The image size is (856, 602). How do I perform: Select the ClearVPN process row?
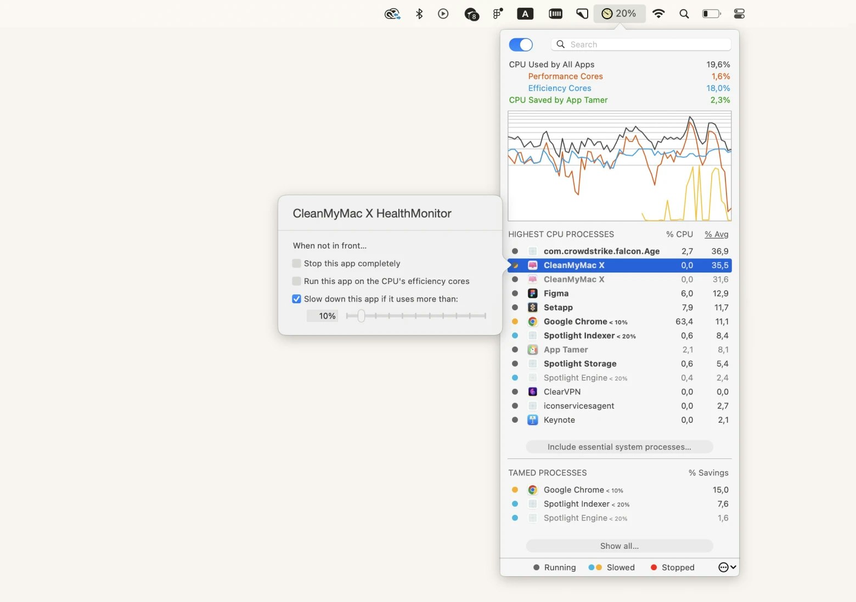[620, 392]
